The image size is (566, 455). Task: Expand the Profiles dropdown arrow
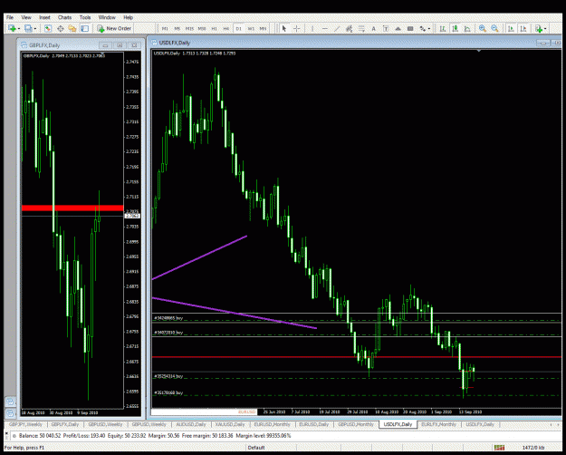[x=35, y=29]
